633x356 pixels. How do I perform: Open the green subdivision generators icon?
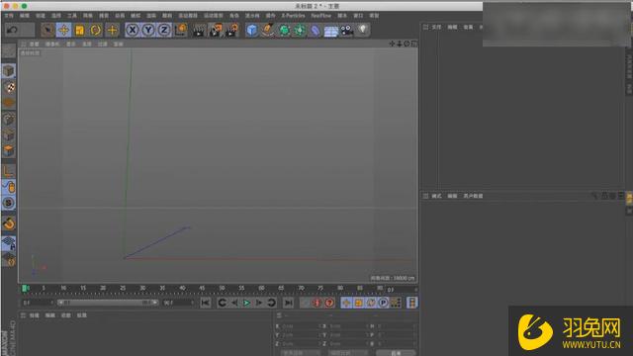click(284, 31)
